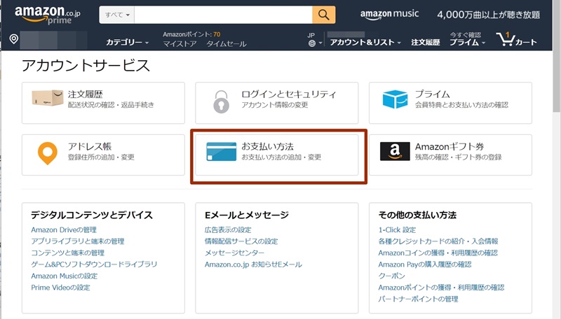561x319 pixels.
Task: Open アドレス帳 card with map pin icon
Action: (x=103, y=152)
